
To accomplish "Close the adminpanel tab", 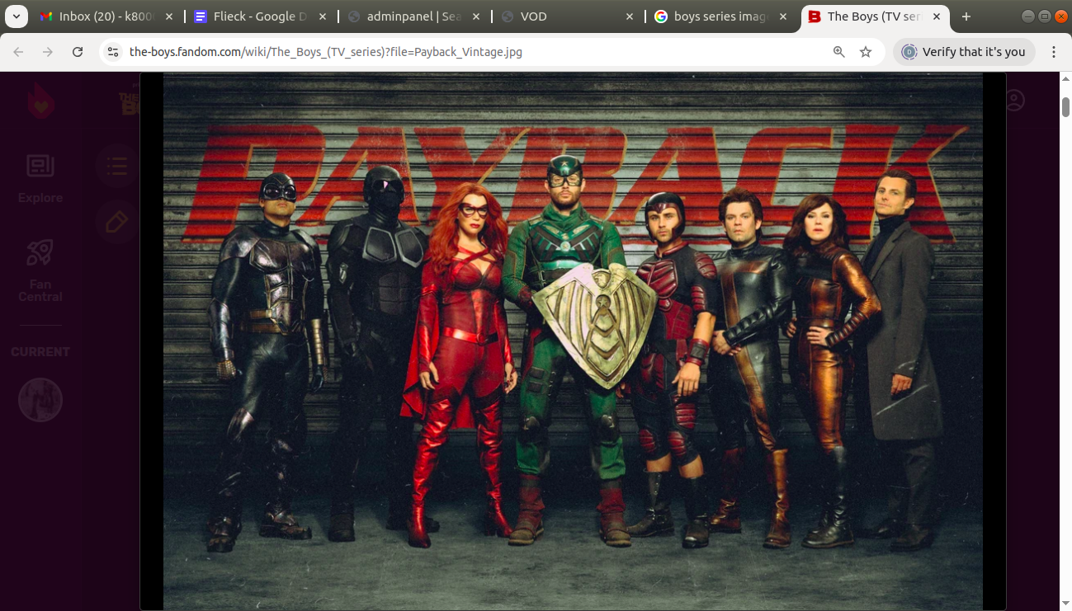I will [477, 16].
